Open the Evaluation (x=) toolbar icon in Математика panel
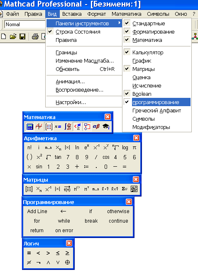 (x=58, y=126)
